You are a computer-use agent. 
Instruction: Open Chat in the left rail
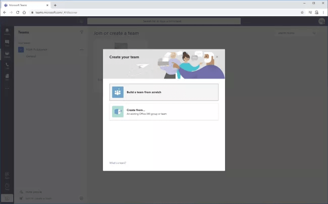(x=7, y=43)
